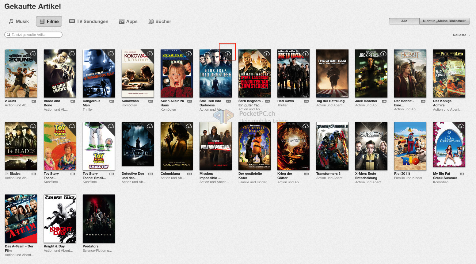
Task: Show all purchases with the Alle filter
Action: point(404,21)
